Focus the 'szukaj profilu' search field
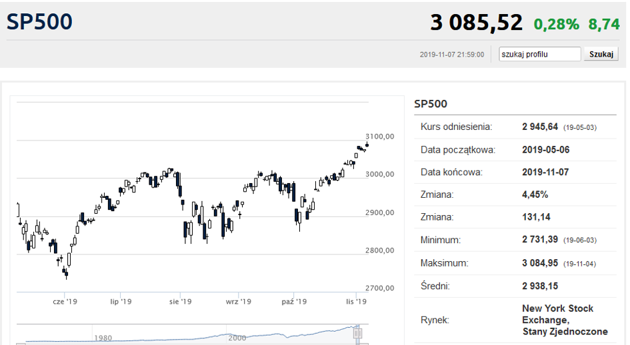The width and height of the screenshot is (630, 345). pyautogui.click(x=539, y=54)
